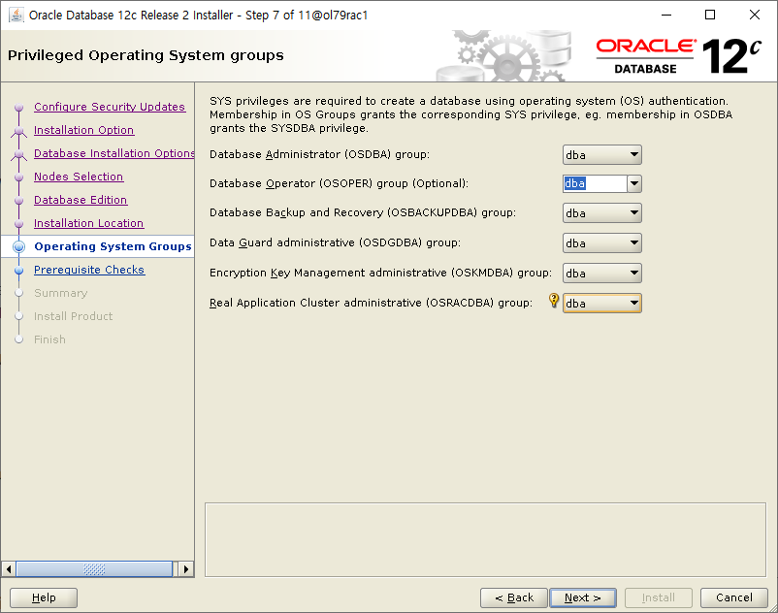The image size is (778, 613).
Task: Click the Cancel button
Action: (x=733, y=597)
